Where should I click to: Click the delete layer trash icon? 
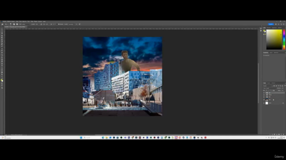(283, 134)
